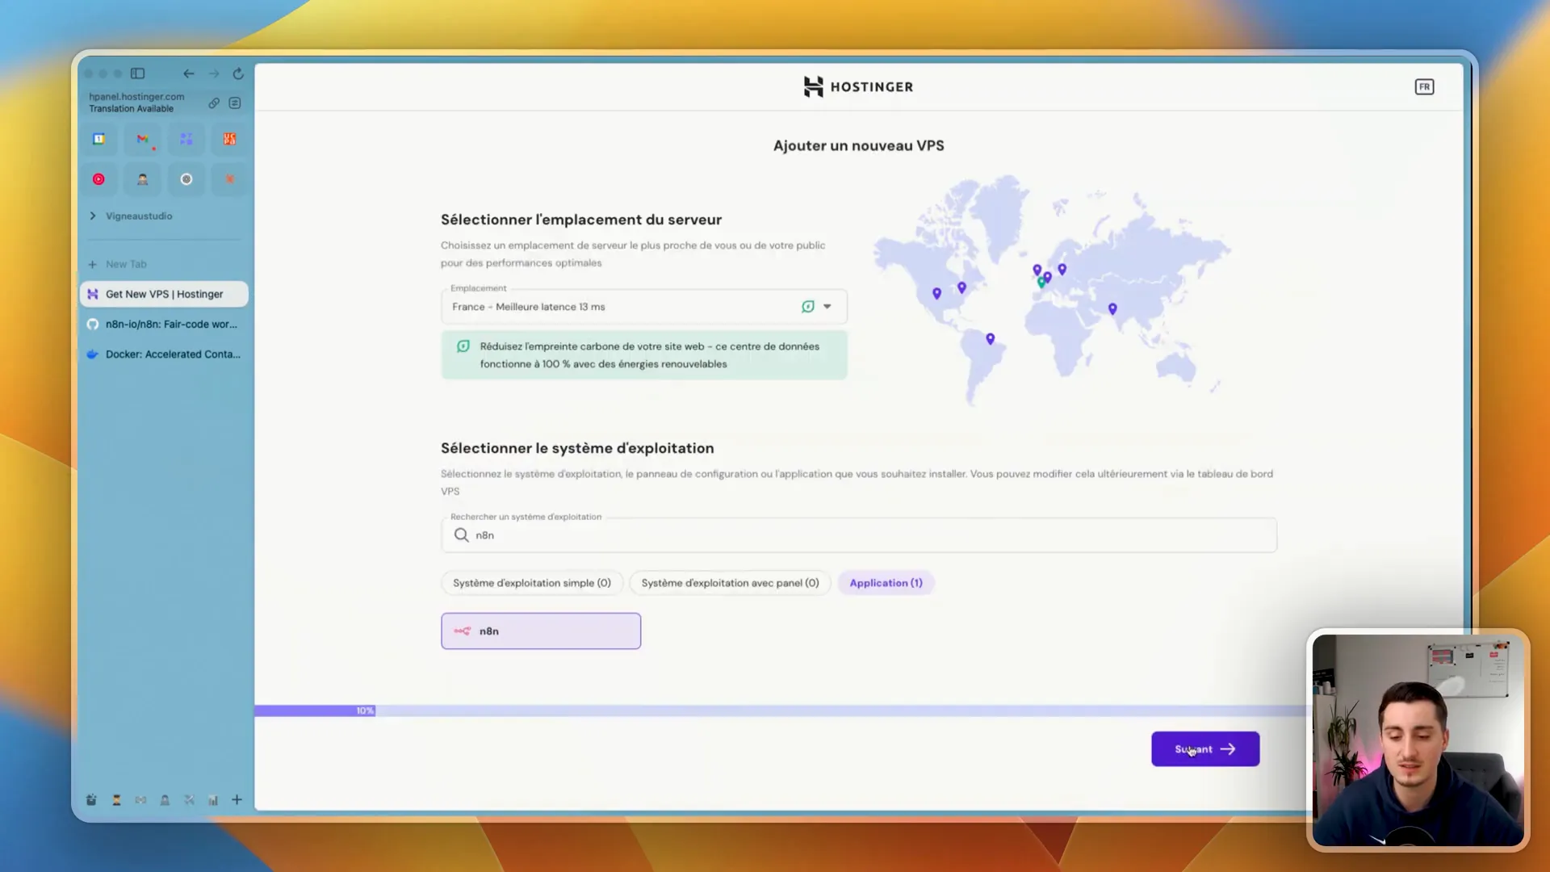1550x872 pixels.
Task: Click the green renewable energy notice
Action: point(644,355)
